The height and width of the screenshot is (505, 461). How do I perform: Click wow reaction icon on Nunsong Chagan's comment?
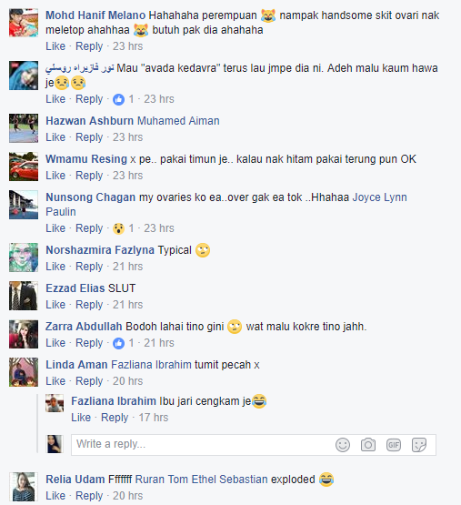click(118, 228)
